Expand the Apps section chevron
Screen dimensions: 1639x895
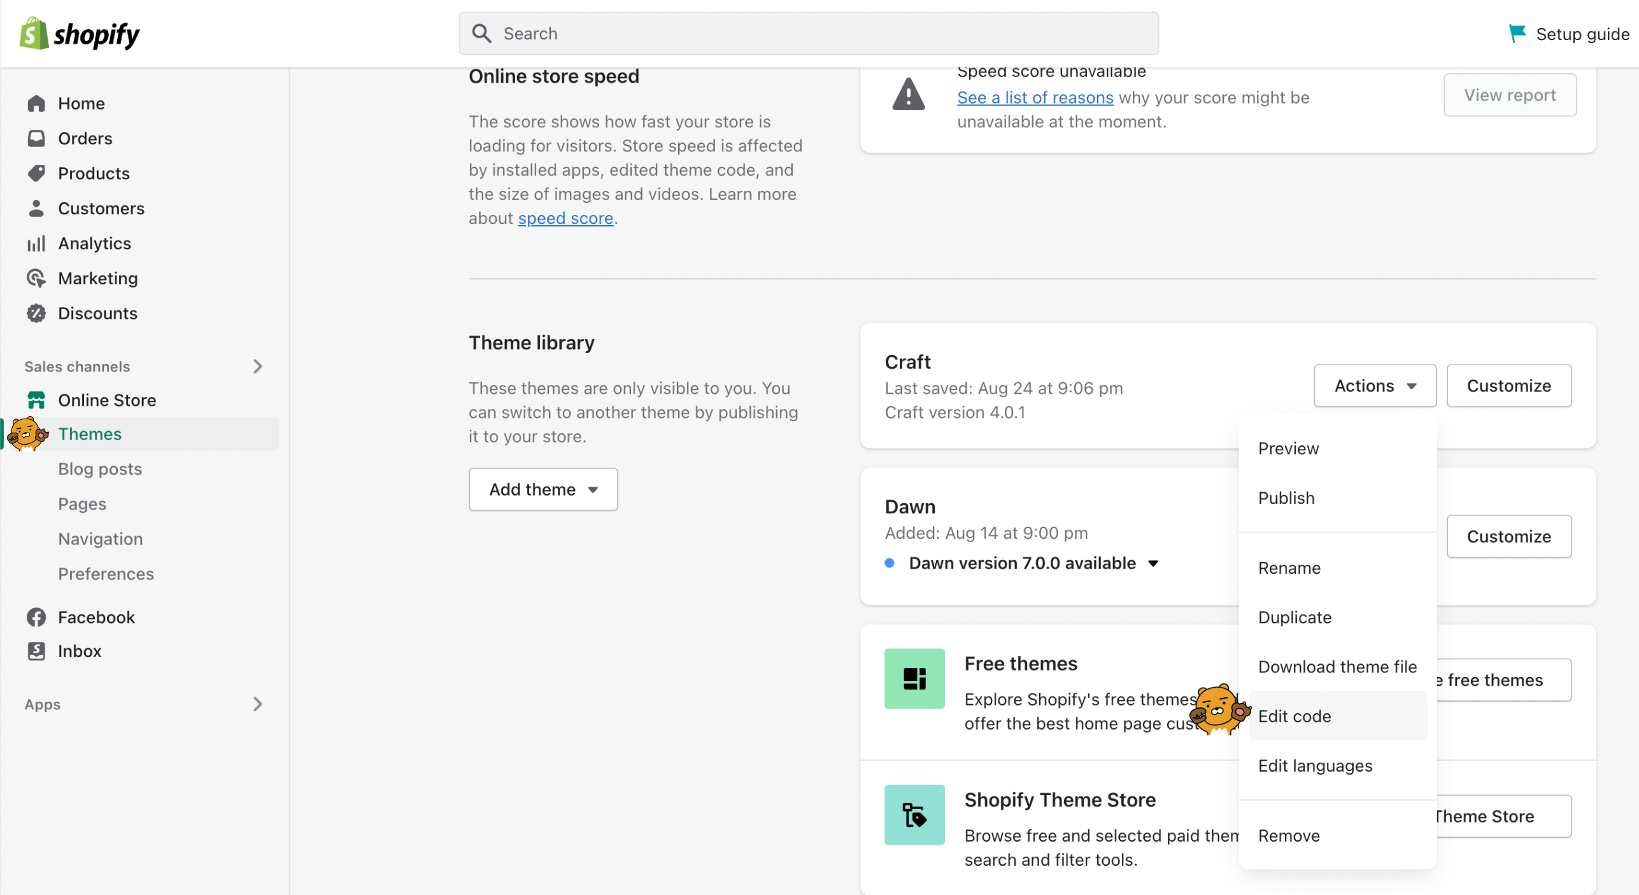tap(257, 704)
